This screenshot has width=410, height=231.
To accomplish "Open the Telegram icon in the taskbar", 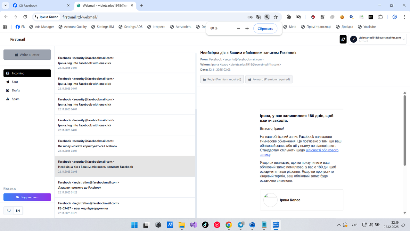I will [x=240, y=225].
